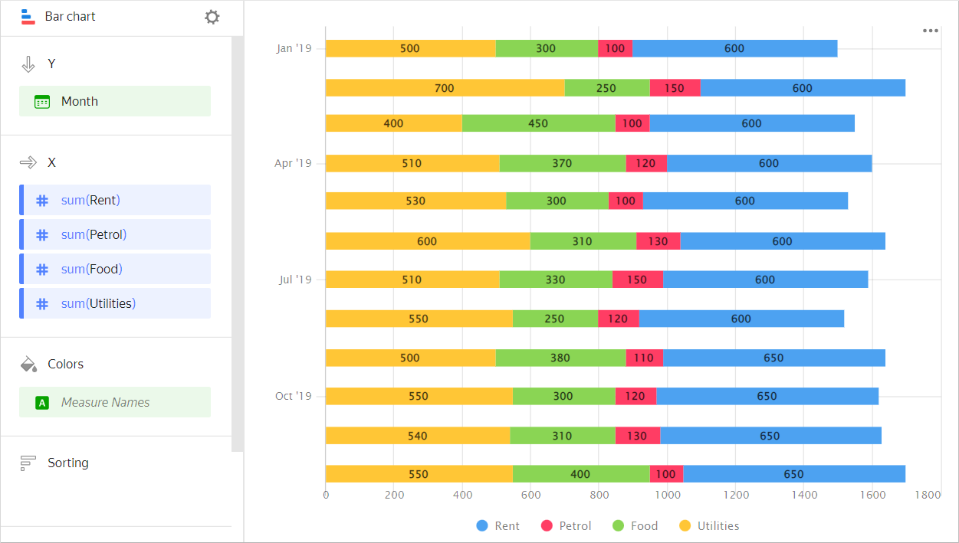This screenshot has width=959, height=543.
Task: Click the number icon on sum(Rent)
Action: 42,200
